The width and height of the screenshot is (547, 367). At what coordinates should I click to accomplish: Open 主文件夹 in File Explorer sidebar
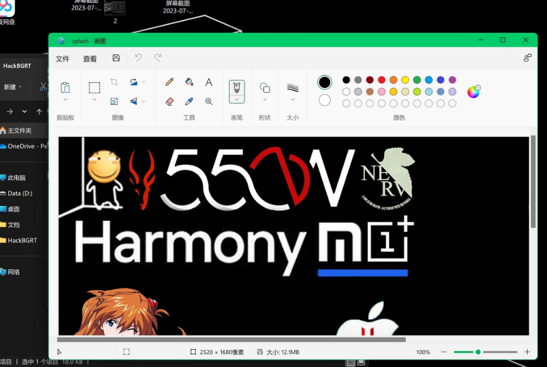pyautogui.click(x=19, y=130)
